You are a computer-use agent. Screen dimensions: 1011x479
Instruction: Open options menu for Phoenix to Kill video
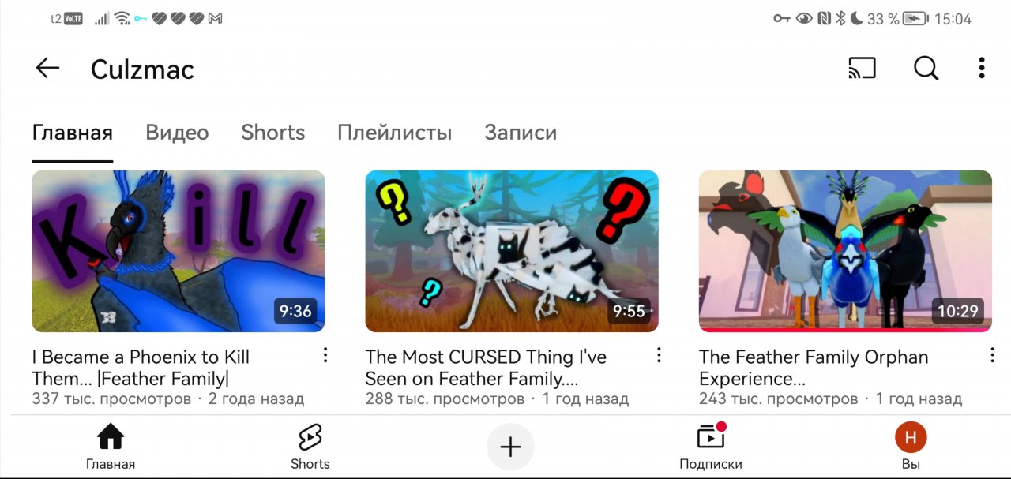pyautogui.click(x=325, y=356)
